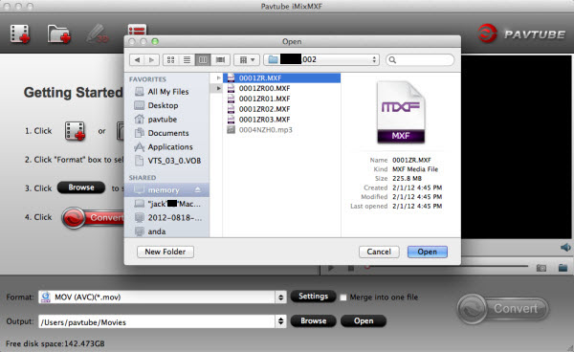This screenshot has width=574, height=352.
Task: Click the Add from Folder toolbar icon
Action: pyautogui.click(x=58, y=34)
